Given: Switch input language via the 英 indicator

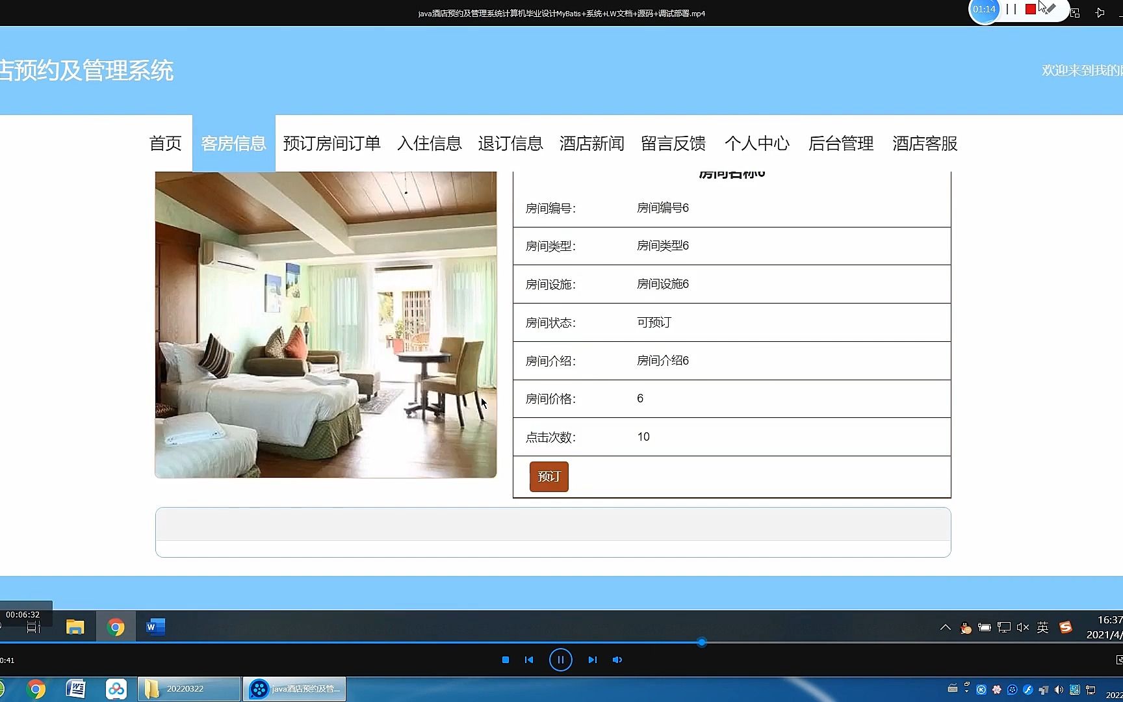Looking at the screenshot, I should point(1042,627).
